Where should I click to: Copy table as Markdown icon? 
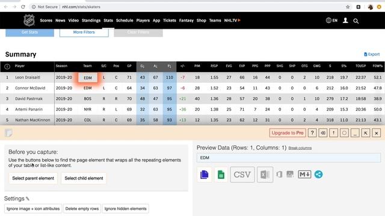[304, 175]
